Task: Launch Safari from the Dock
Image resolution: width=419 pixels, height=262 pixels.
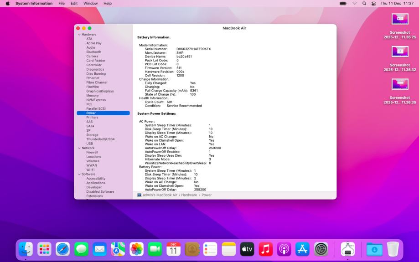Action: coord(63,249)
